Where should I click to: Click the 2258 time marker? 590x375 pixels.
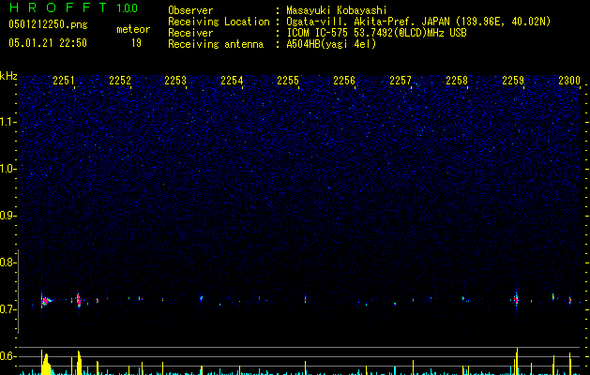457,81
